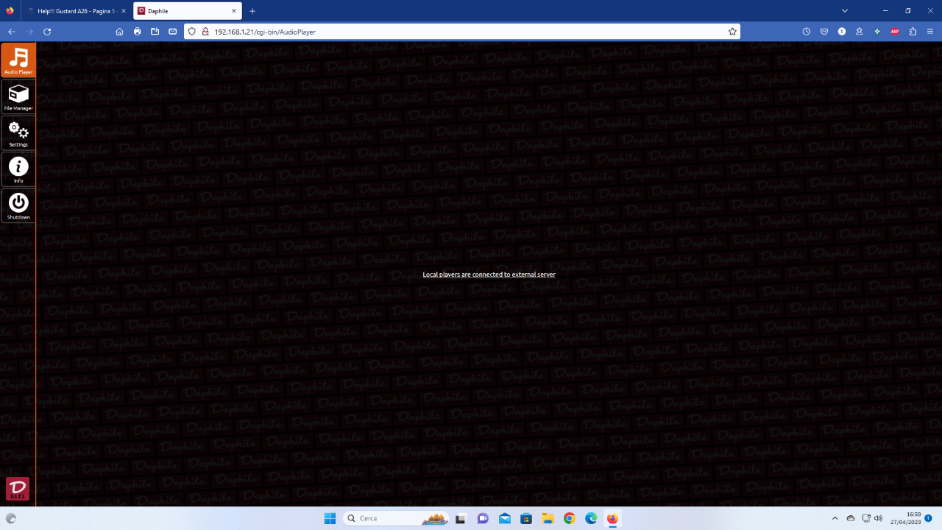The height and width of the screenshot is (530, 942).
Task: Close the Daphile tab
Action: [x=234, y=11]
